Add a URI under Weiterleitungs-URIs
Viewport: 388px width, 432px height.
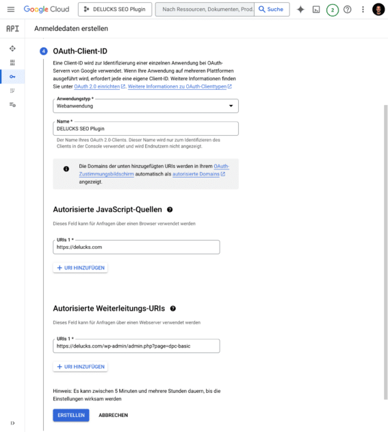point(80,367)
